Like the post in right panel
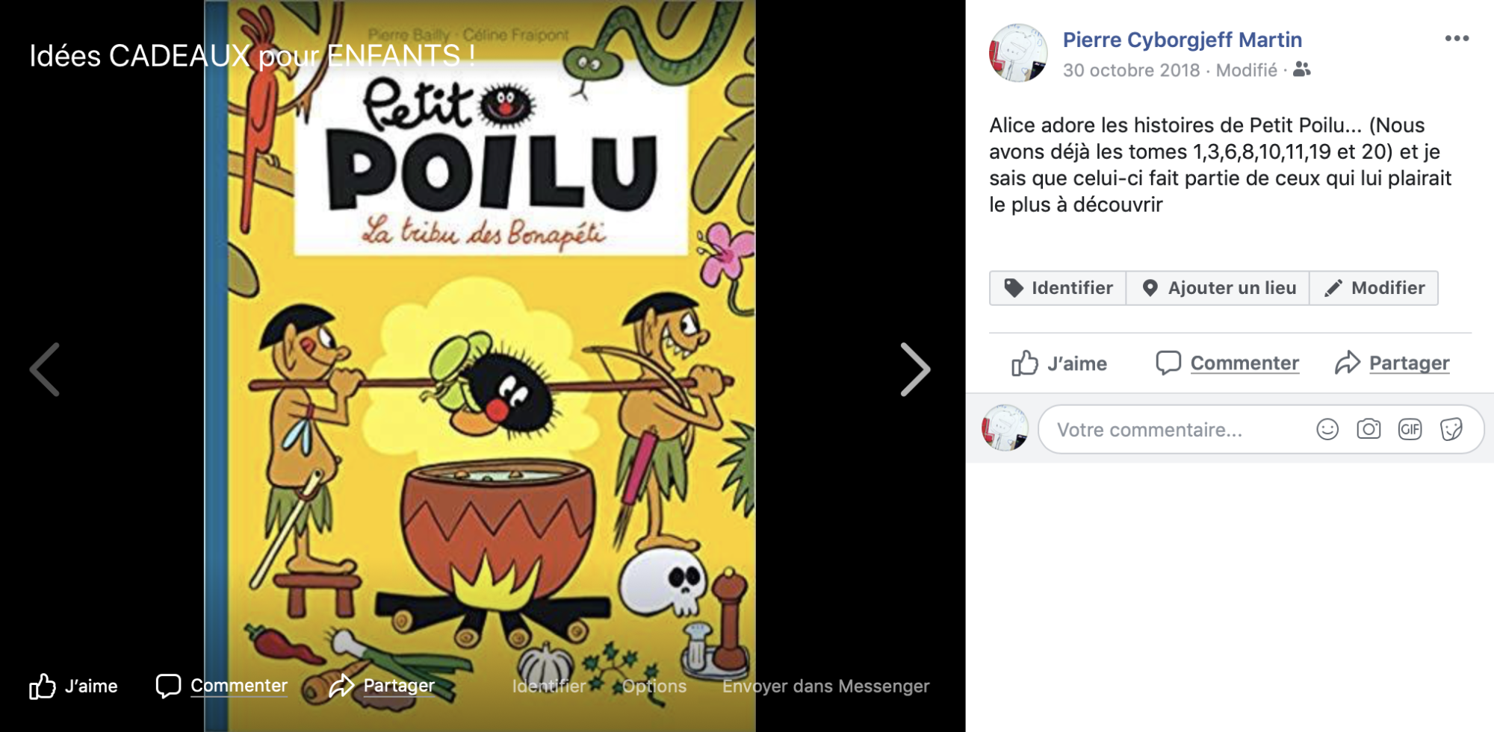 click(x=1059, y=363)
